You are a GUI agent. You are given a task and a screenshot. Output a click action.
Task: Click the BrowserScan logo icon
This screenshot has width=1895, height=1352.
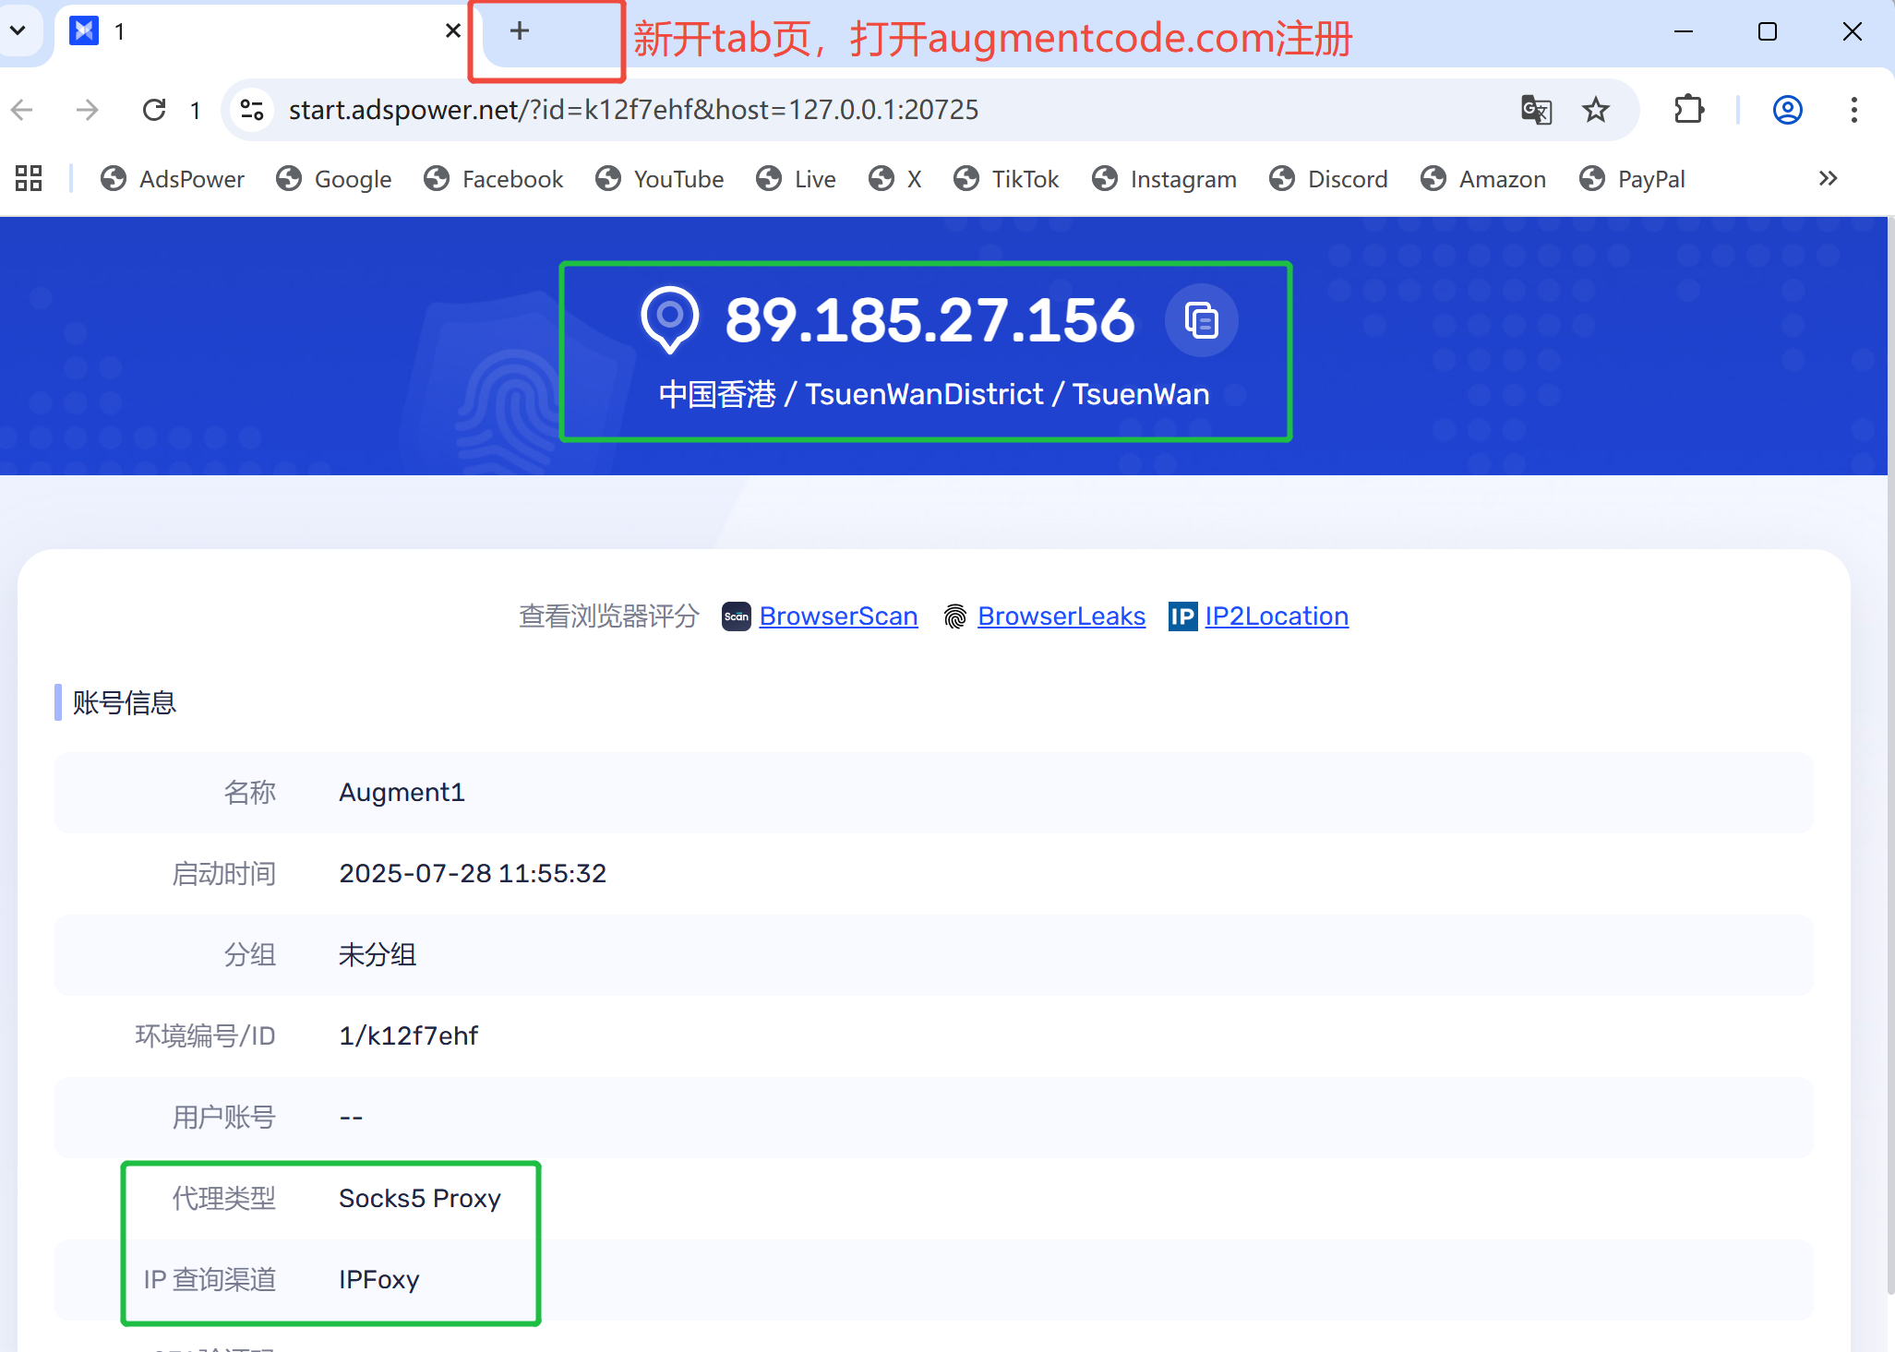(x=736, y=616)
